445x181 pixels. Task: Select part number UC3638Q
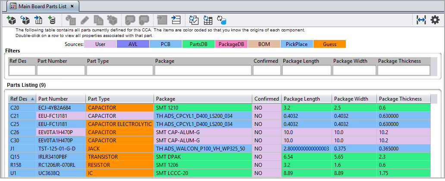click(x=61, y=173)
